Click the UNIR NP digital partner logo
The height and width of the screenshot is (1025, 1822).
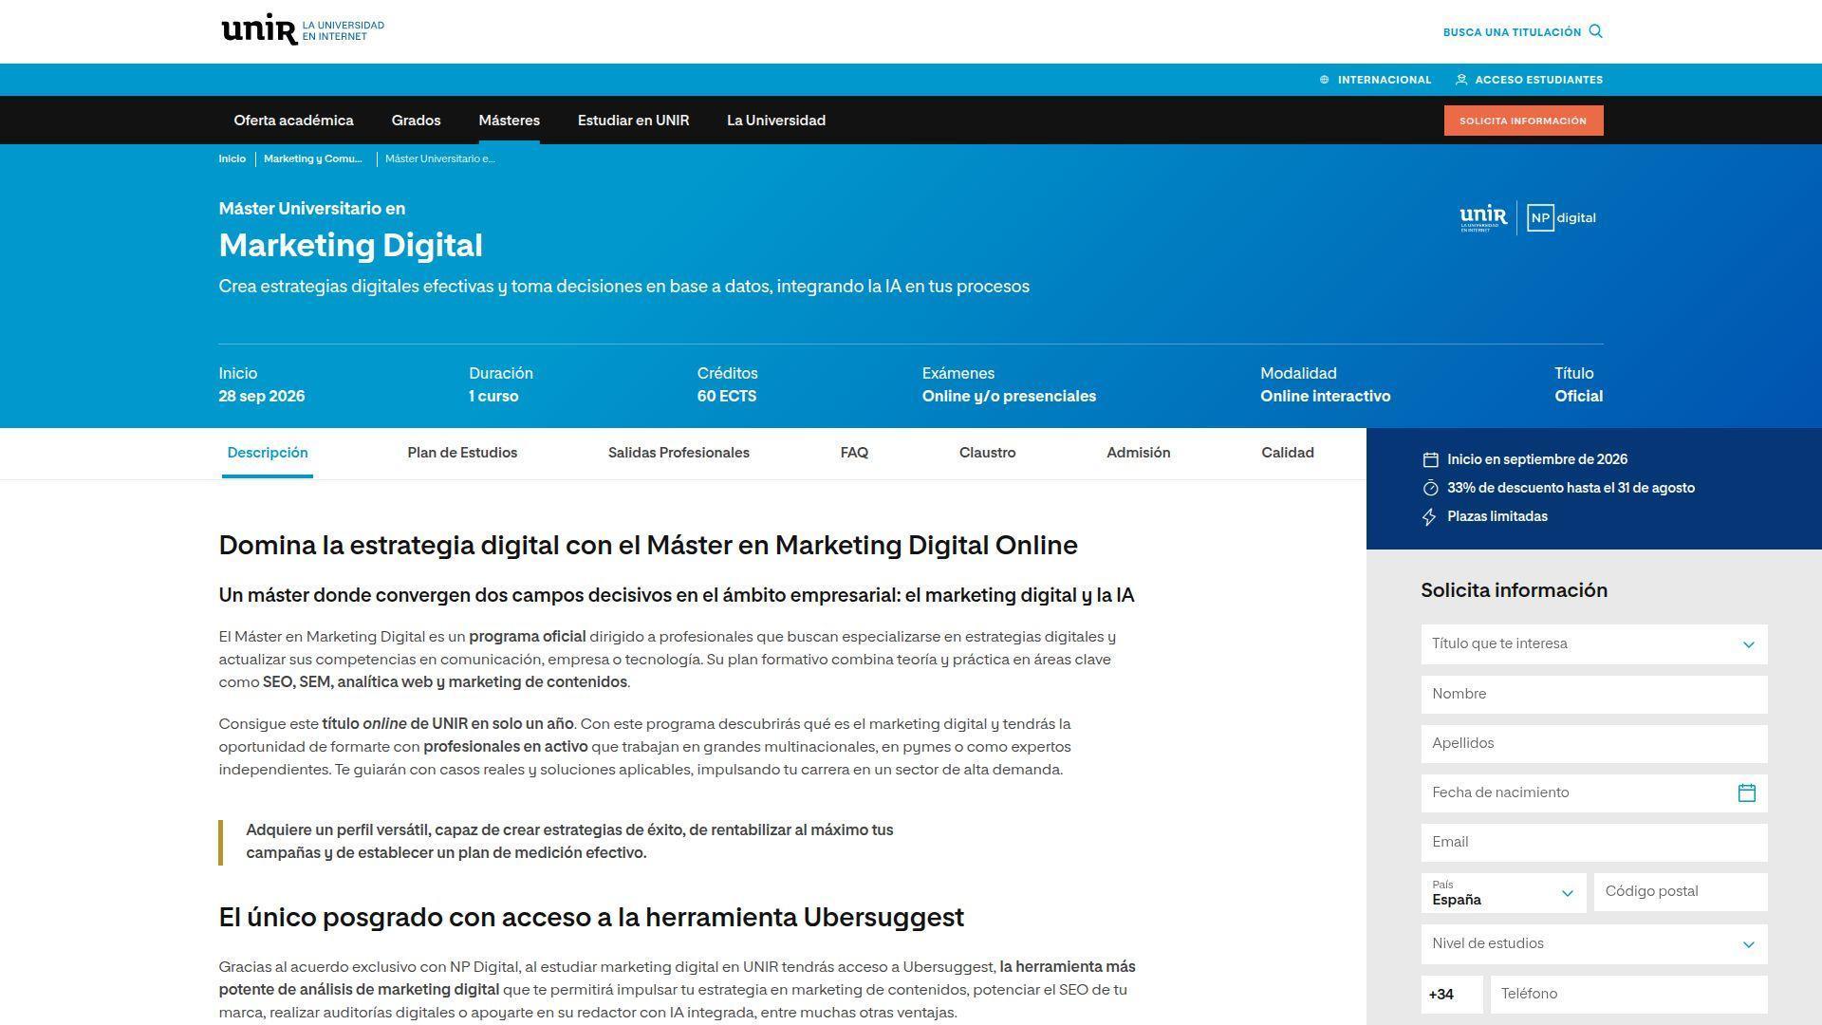pos(1528,217)
